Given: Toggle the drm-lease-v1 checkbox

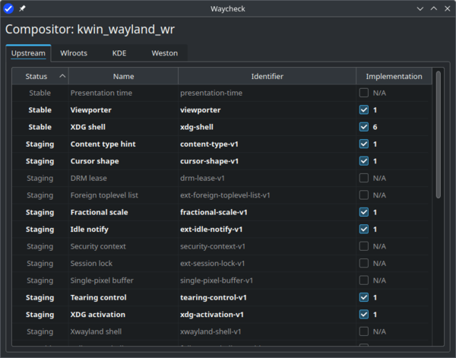Looking at the screenshot, I should pos(364,178).
